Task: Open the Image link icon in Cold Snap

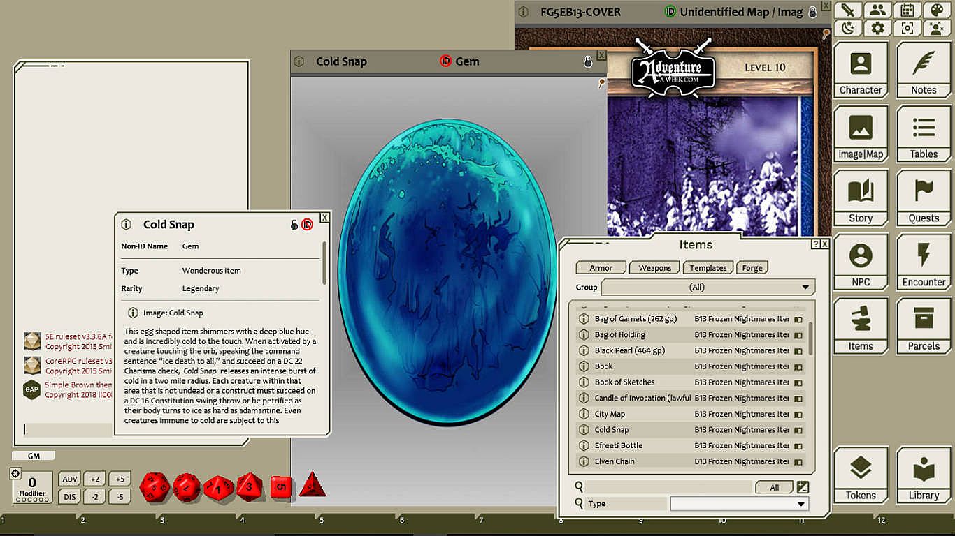Action: click(133, 313)
